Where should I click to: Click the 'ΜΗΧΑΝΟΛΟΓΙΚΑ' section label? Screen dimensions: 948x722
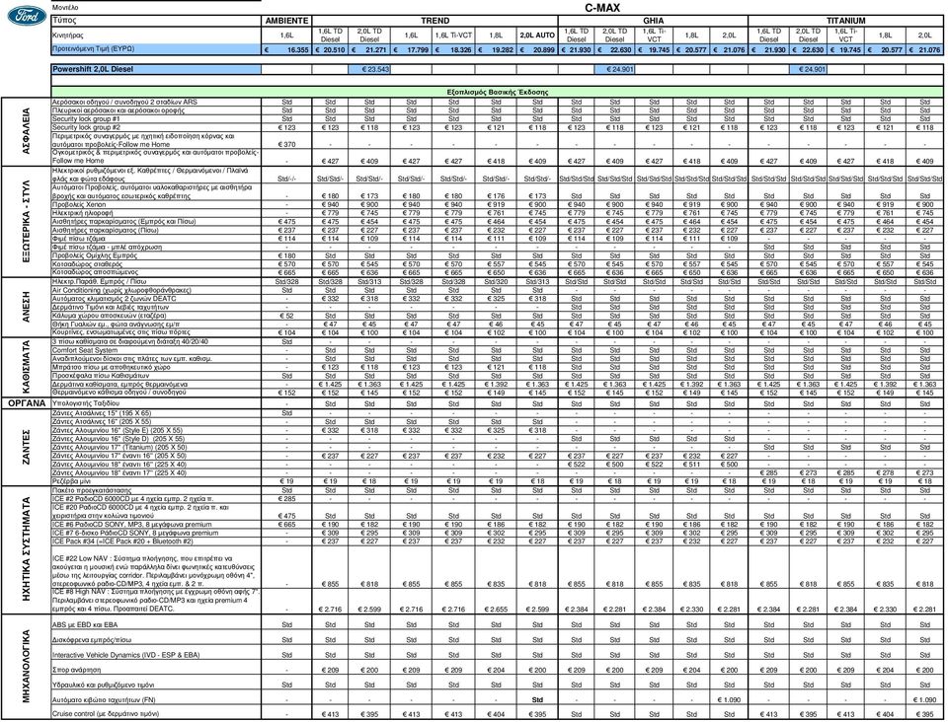[26, 667]
